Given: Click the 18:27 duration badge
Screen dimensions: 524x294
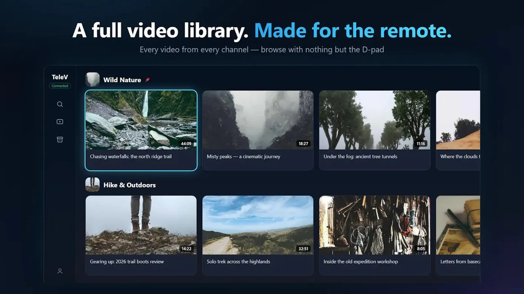Looking at the screenshot, I should point(303,143).
